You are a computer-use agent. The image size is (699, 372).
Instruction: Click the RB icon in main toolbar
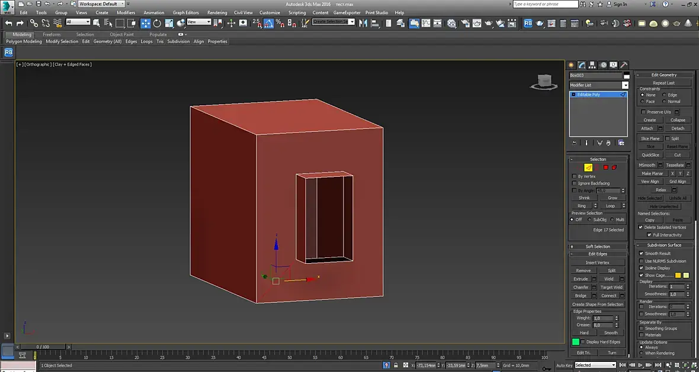(x=528, y=23)
